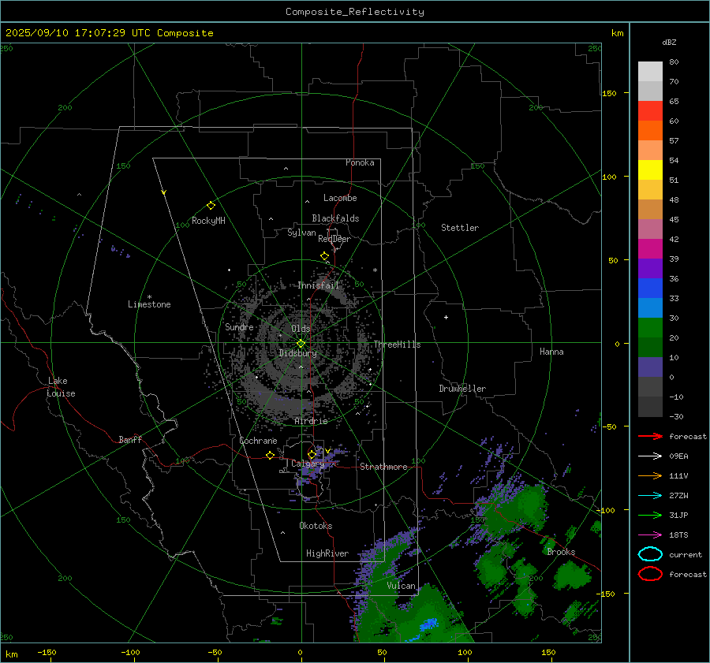Click the Olds label near radar center

point(301,329)
